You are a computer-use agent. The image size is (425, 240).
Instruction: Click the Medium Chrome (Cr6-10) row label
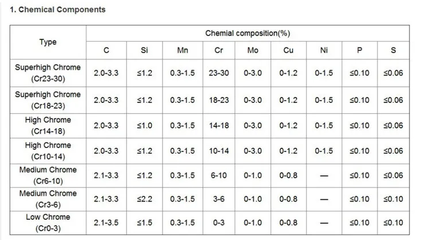(x=48, y=175)
